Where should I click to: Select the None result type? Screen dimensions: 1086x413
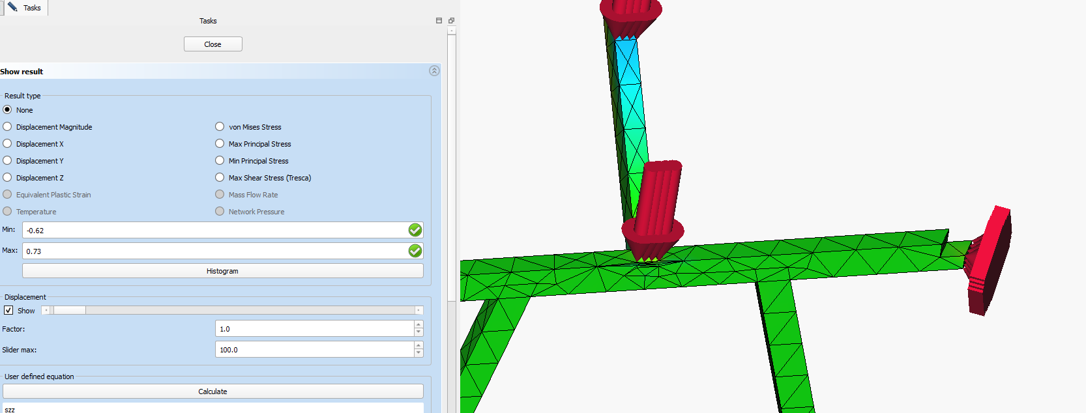click(x=7, y=109)
